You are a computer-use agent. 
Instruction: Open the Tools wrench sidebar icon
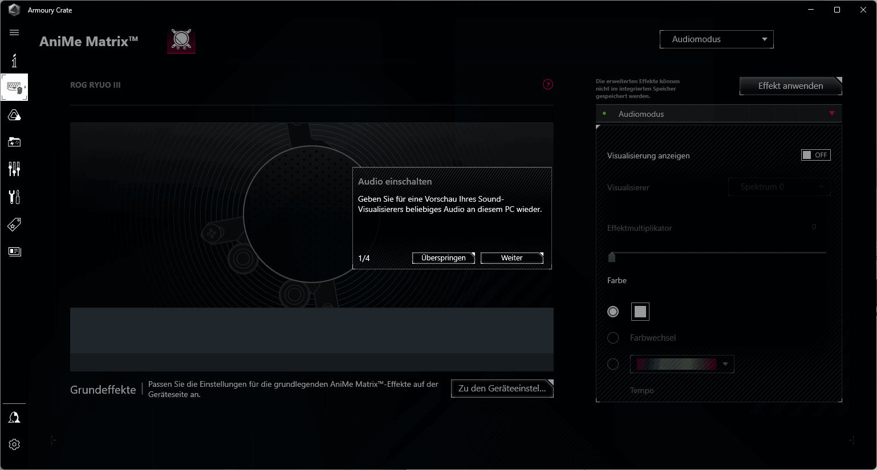14,197
